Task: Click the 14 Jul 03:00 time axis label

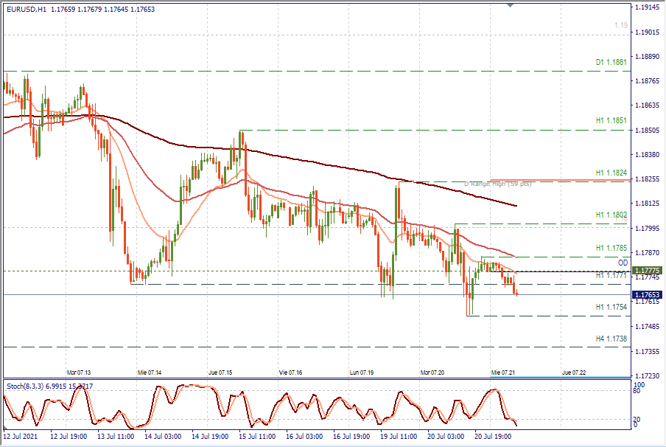Action: pos(163,437)
